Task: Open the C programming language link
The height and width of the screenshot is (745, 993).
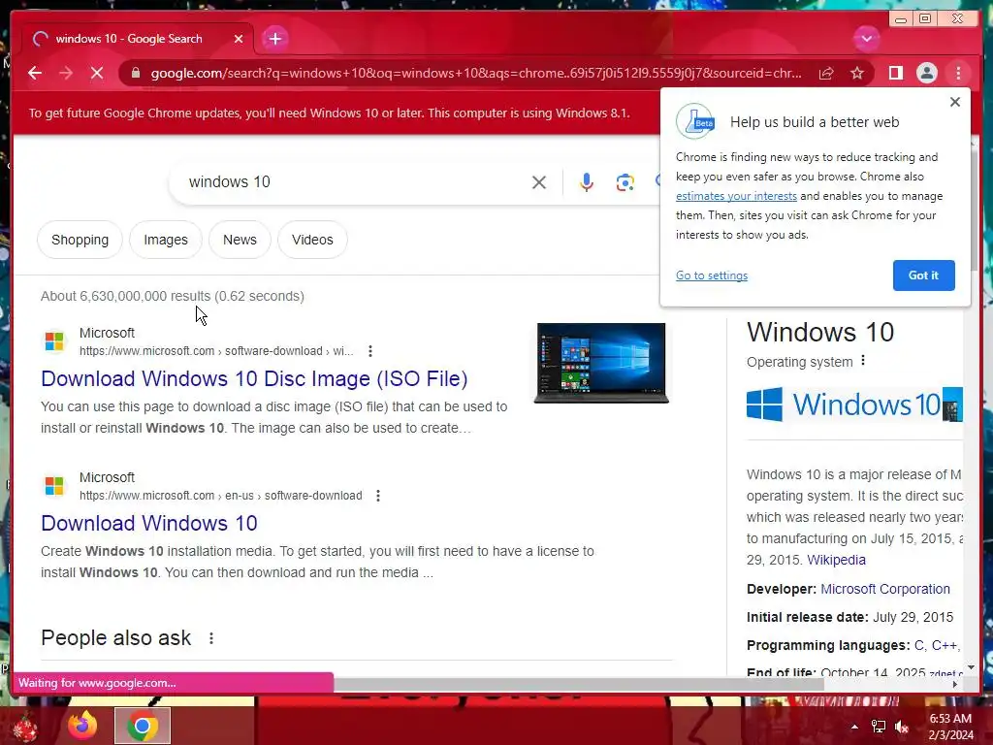Action: (x=920, y=645)
